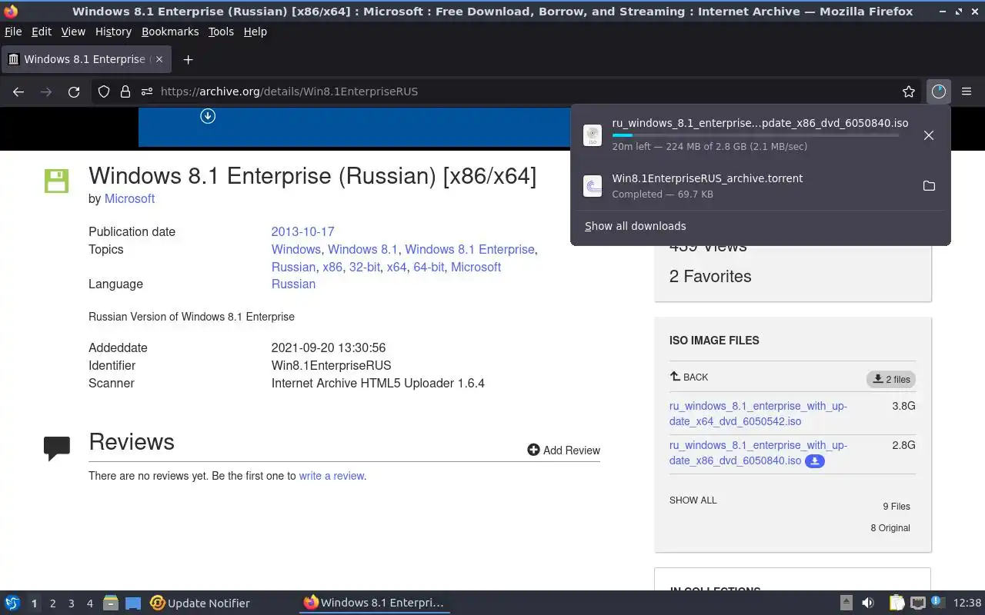
Task: Click the network tray icon
Action: pyautogui.click(x=918, y=603)
